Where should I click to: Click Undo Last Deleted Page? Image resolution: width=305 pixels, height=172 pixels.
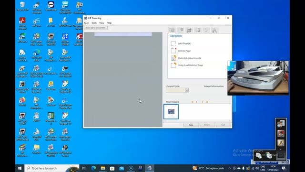coord(187,65)
